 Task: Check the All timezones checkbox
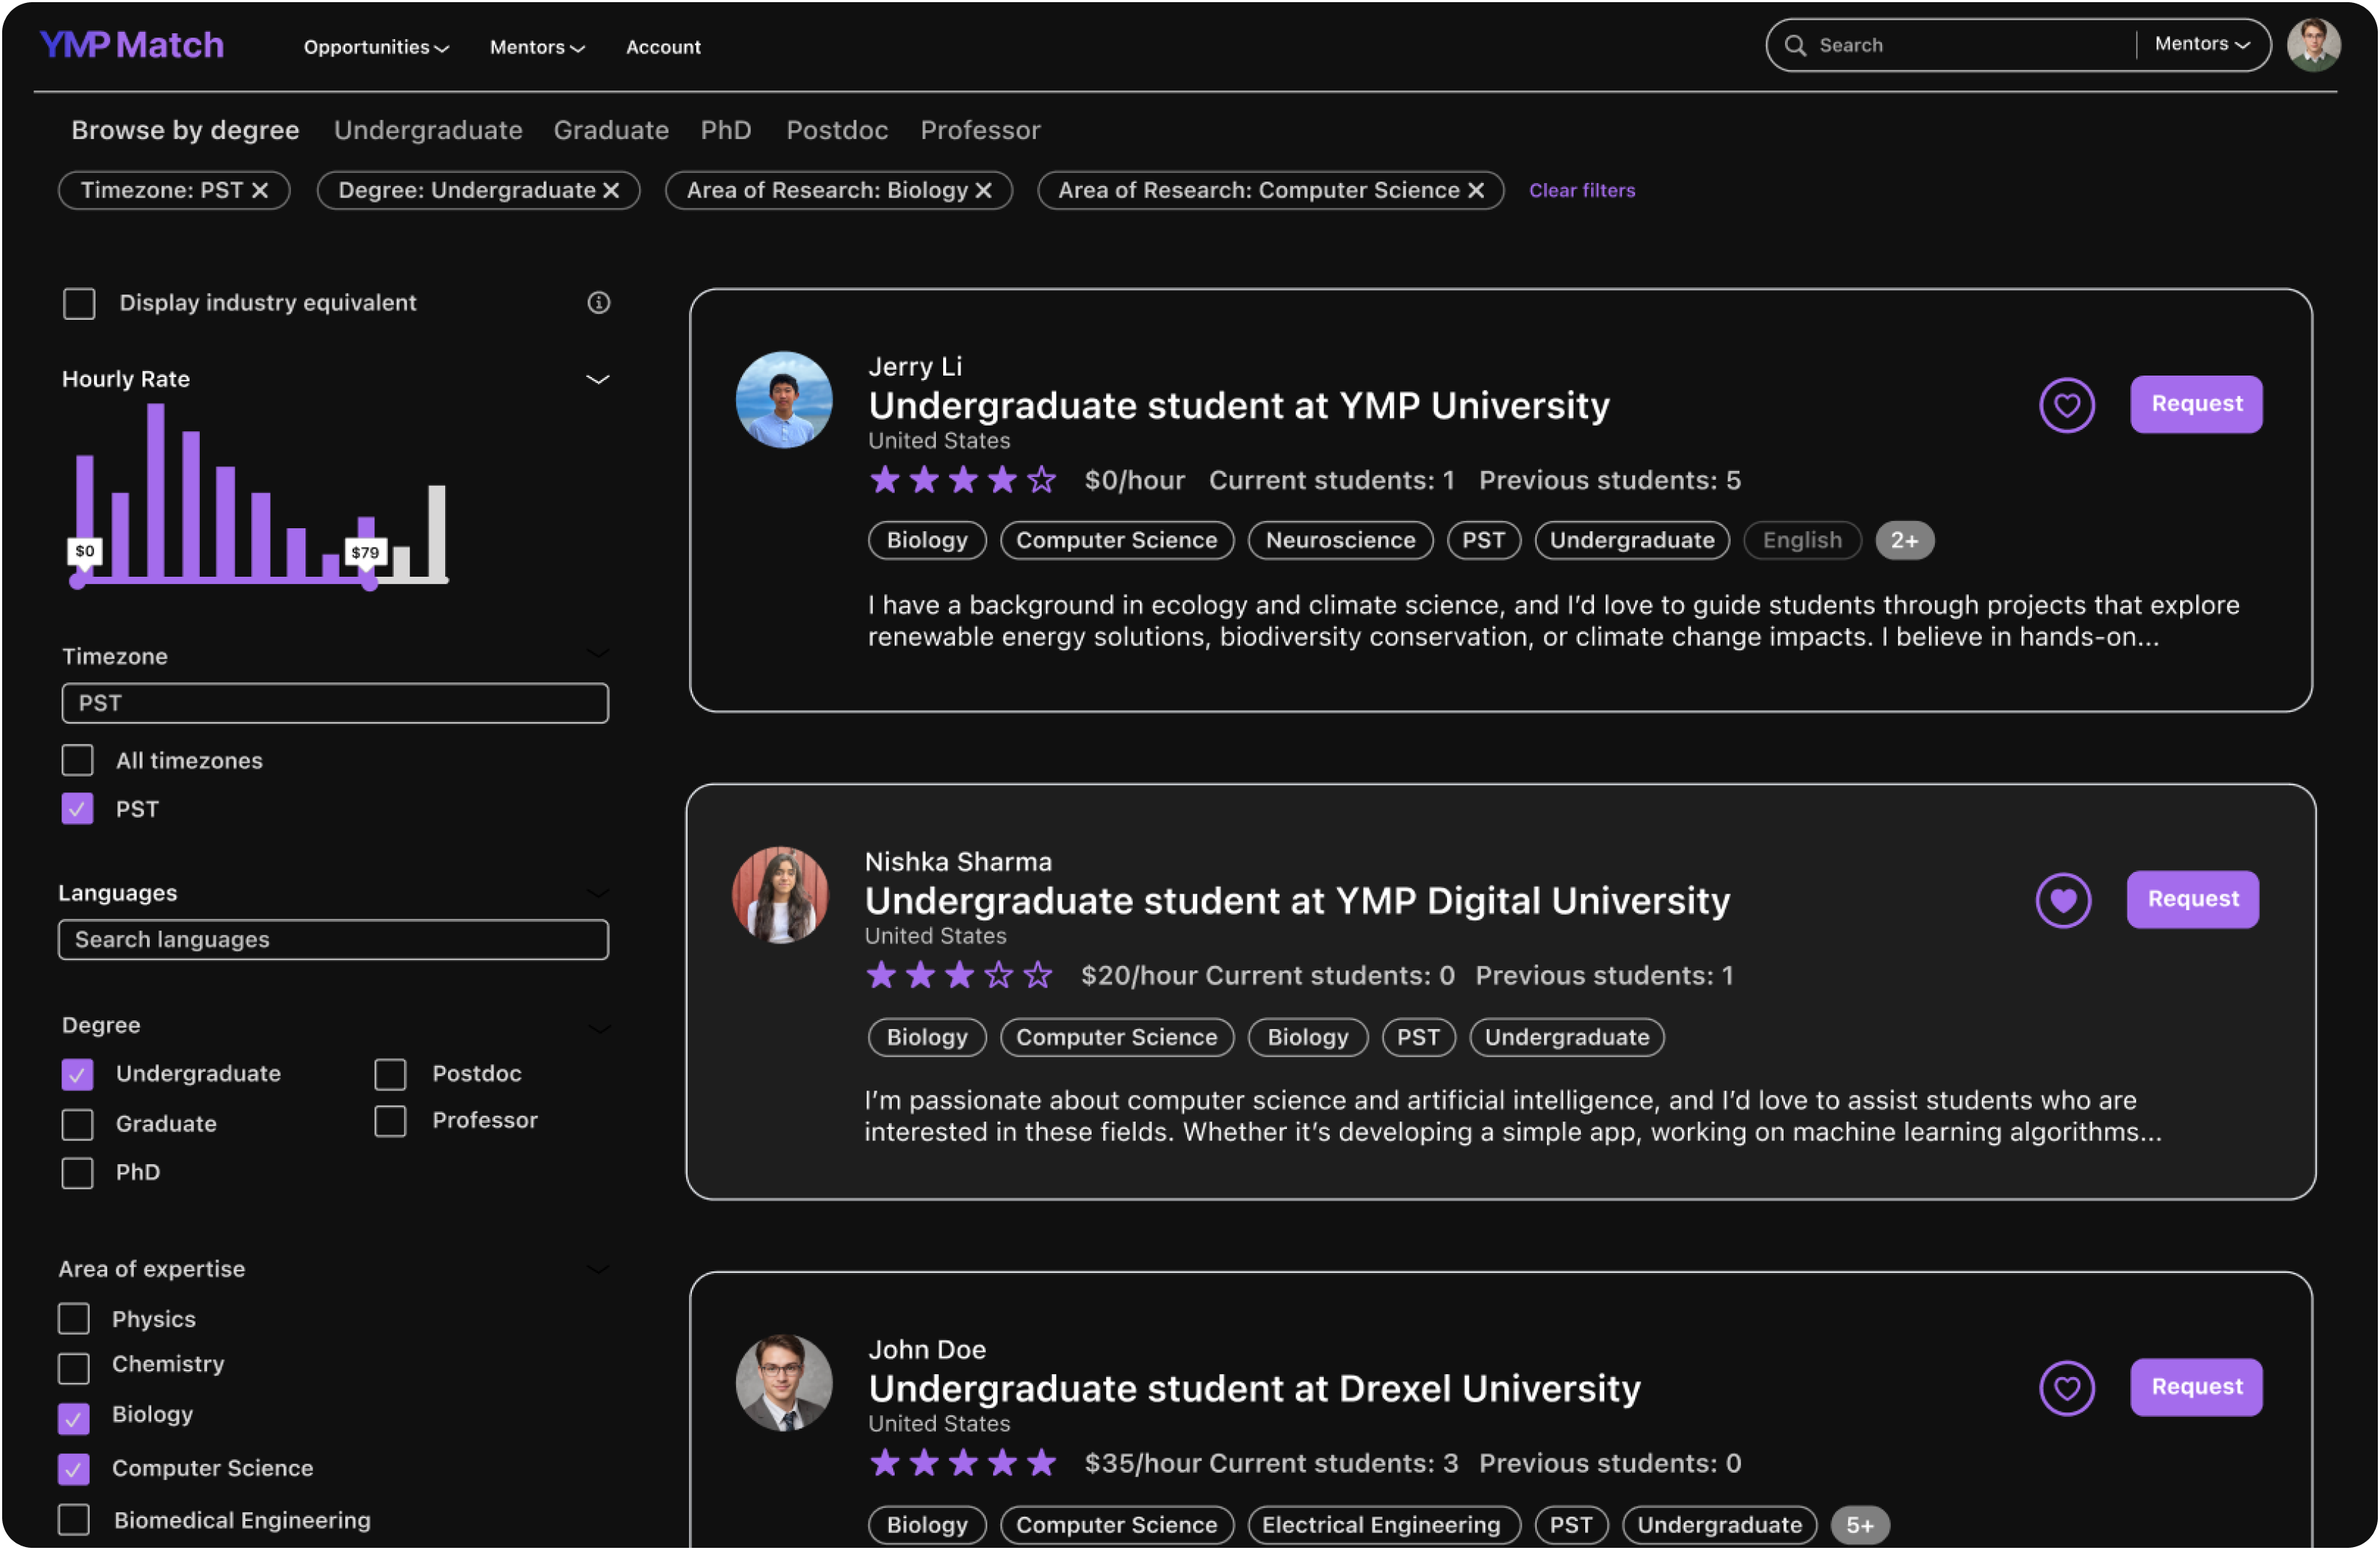point(77,760)
